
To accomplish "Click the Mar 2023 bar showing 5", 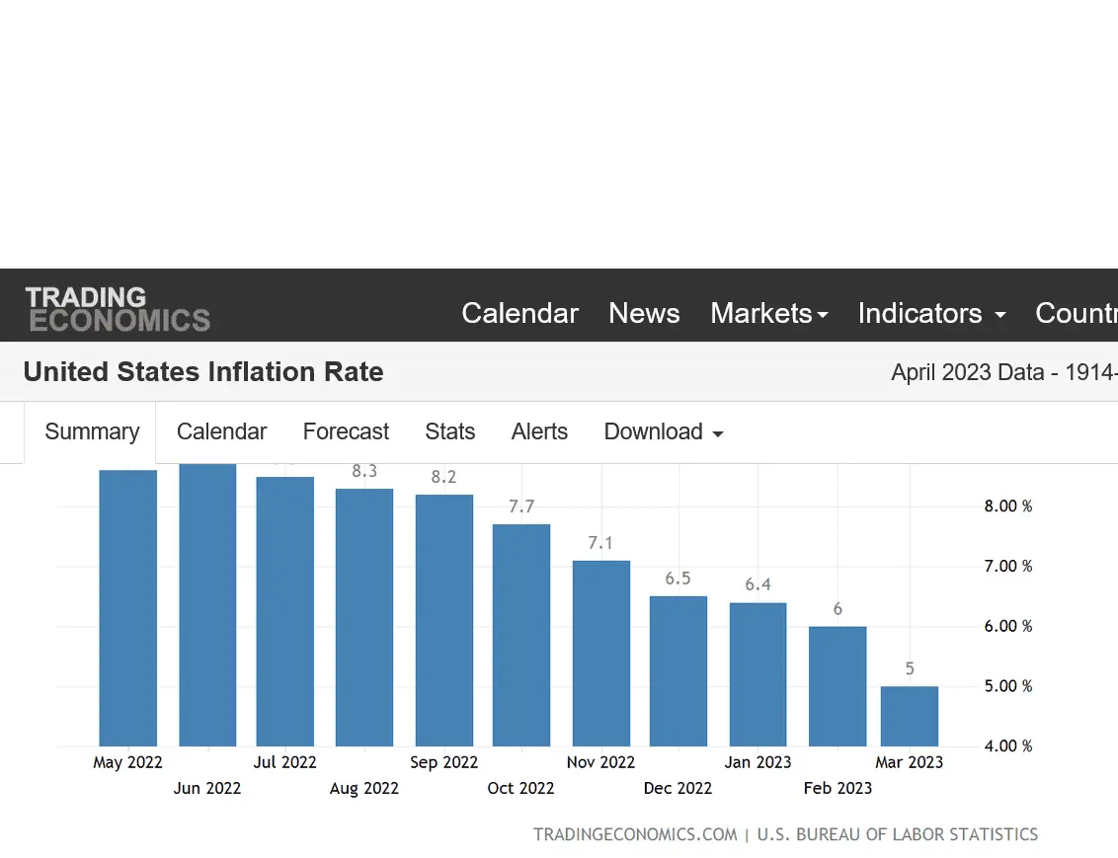I will [x=910, y=716].
